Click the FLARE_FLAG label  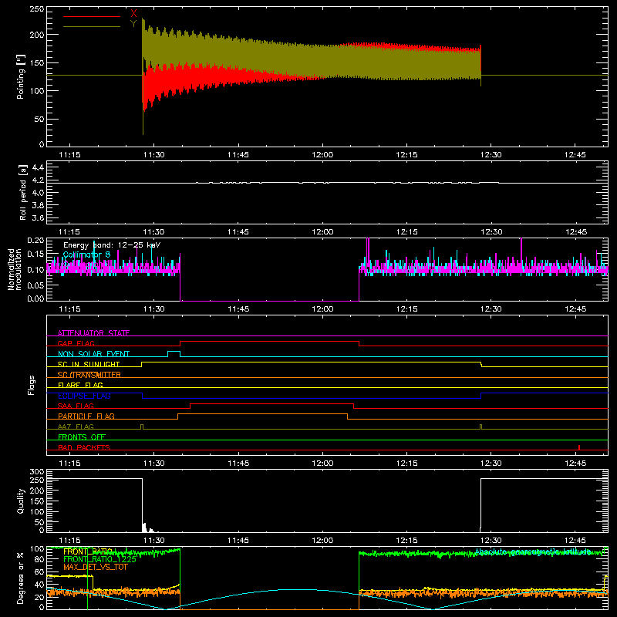point(80,385)
